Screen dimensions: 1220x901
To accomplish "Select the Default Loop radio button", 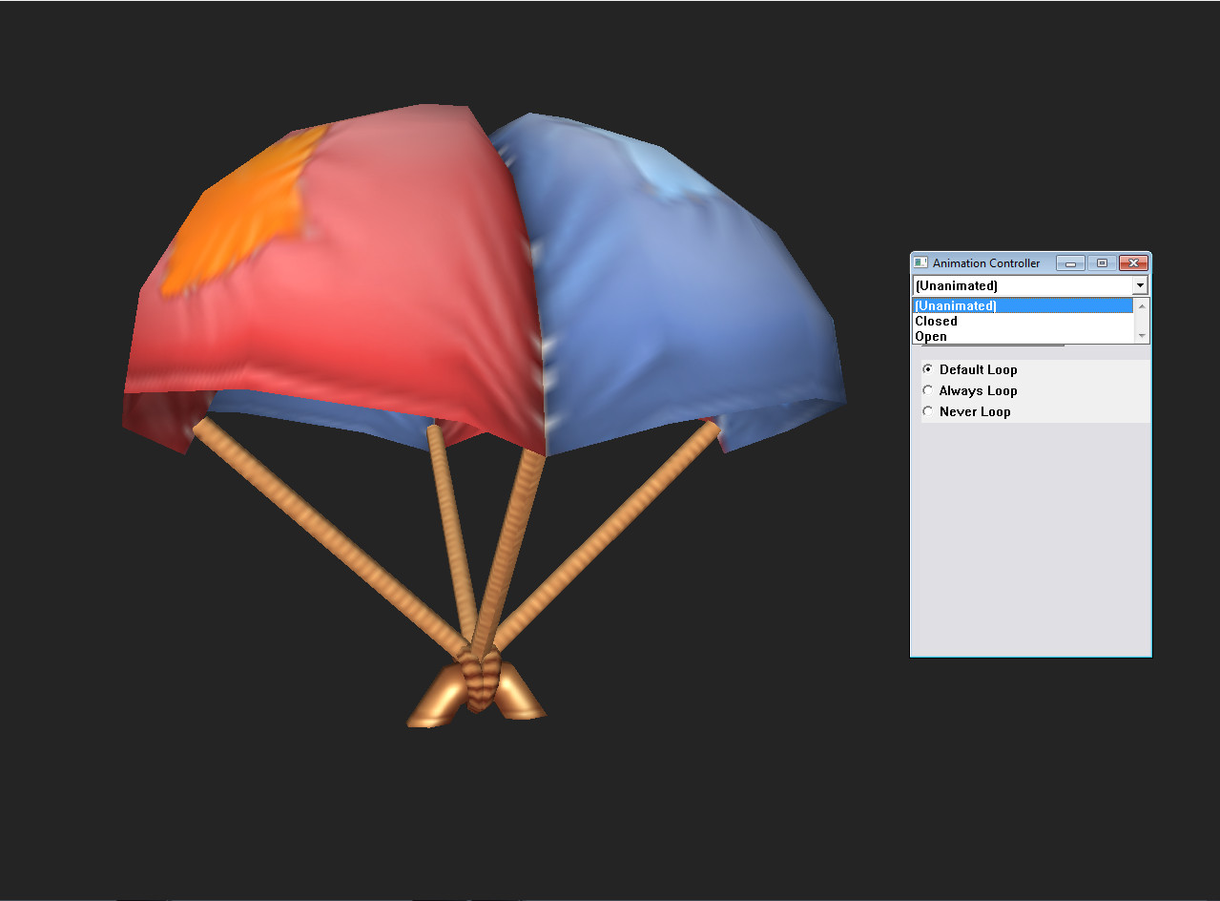I will pyautogui.click(x=928, y=369).
